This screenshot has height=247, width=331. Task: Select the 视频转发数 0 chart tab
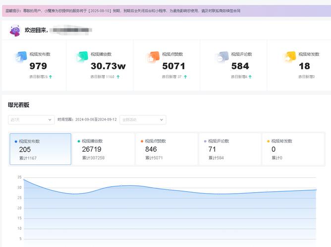293,149
